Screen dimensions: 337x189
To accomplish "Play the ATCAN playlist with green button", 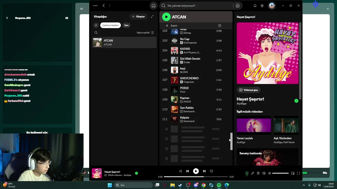I will [166, 17].
